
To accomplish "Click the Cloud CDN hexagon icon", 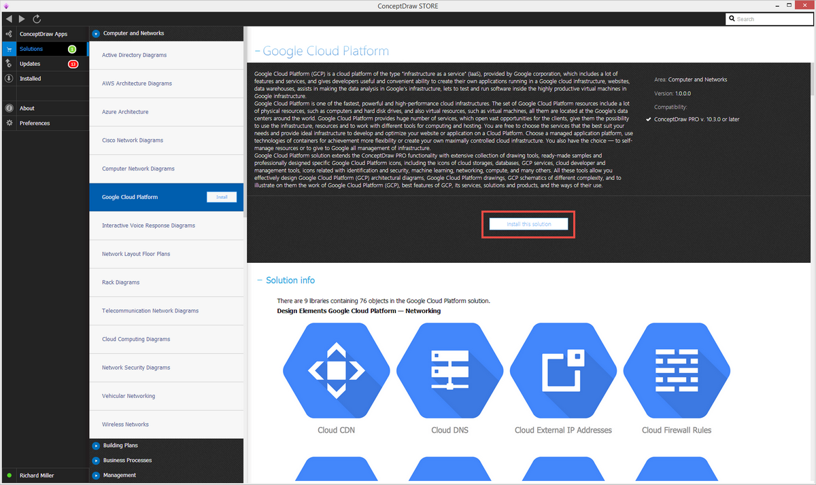I will [336, 371].
